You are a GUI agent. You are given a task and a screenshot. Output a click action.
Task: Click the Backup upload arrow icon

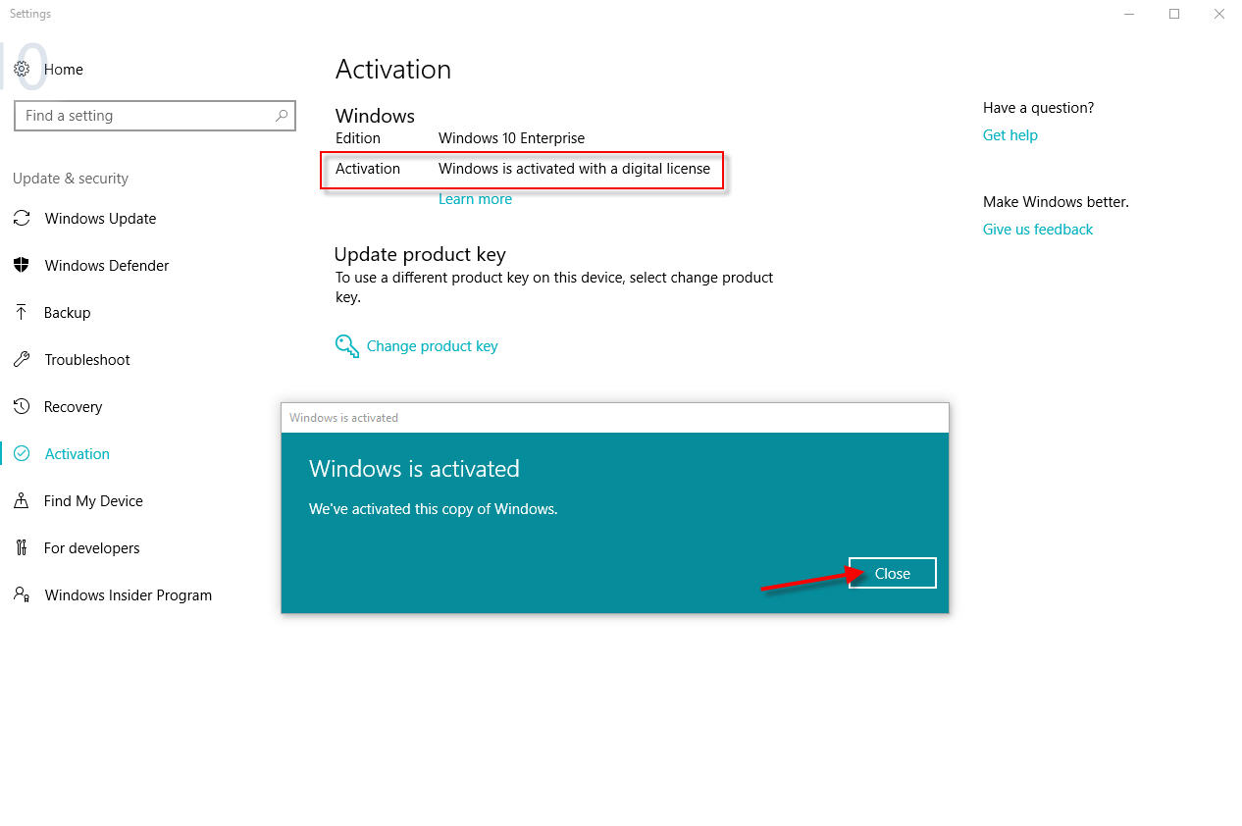point(22,313)
